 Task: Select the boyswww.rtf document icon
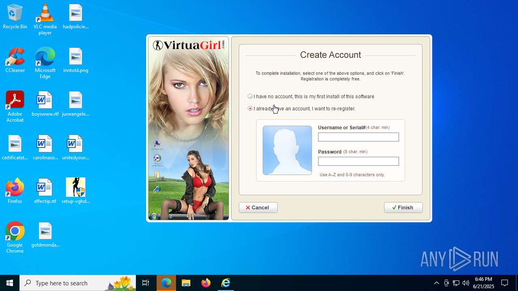click(x=45, y=104)
